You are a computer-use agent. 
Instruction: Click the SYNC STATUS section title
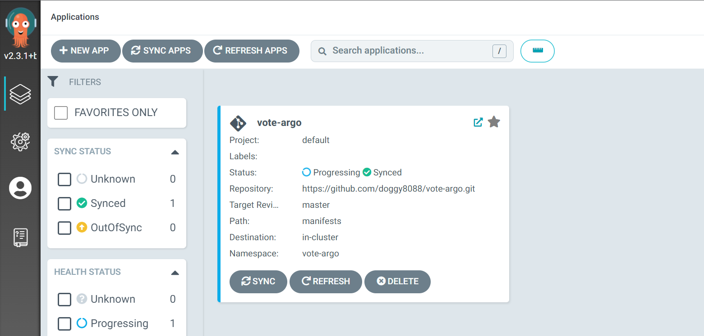(83, 151)
